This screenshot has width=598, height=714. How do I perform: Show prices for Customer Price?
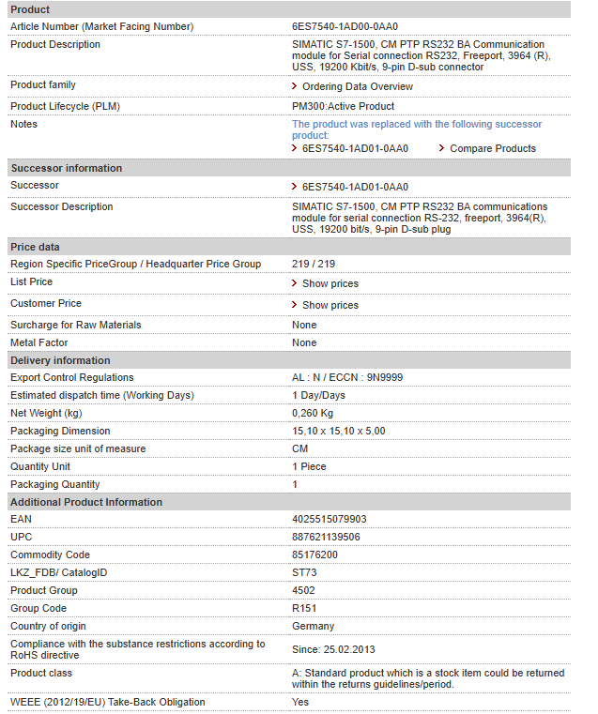(330, 305)
